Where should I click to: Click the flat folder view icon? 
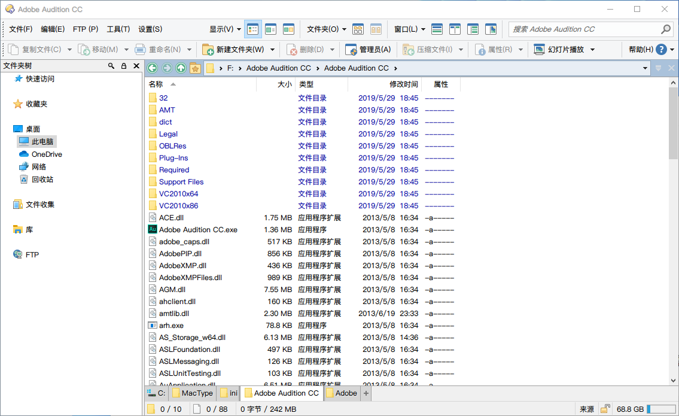click(x=358, y=29)
